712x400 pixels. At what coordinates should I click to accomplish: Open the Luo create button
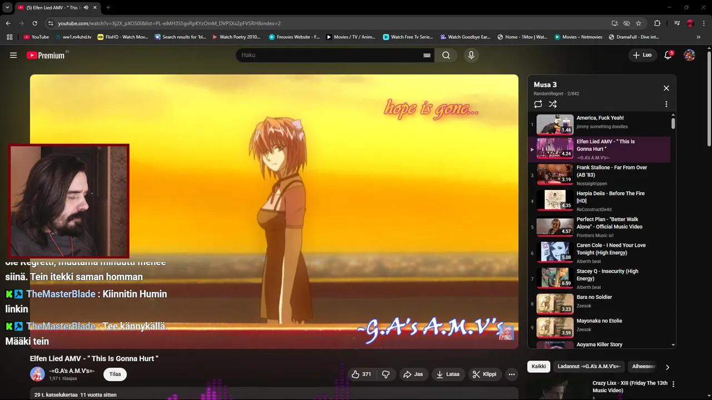(x=642, y=55)
